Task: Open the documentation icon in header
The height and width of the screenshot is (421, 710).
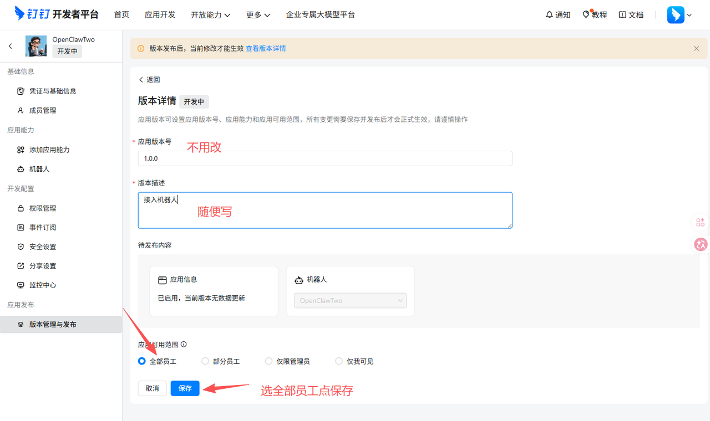Action: pyautogui.click(x=622, y=15)
